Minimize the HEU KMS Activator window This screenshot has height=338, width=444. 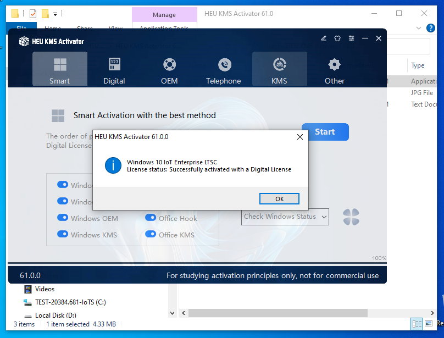point(365,38)
